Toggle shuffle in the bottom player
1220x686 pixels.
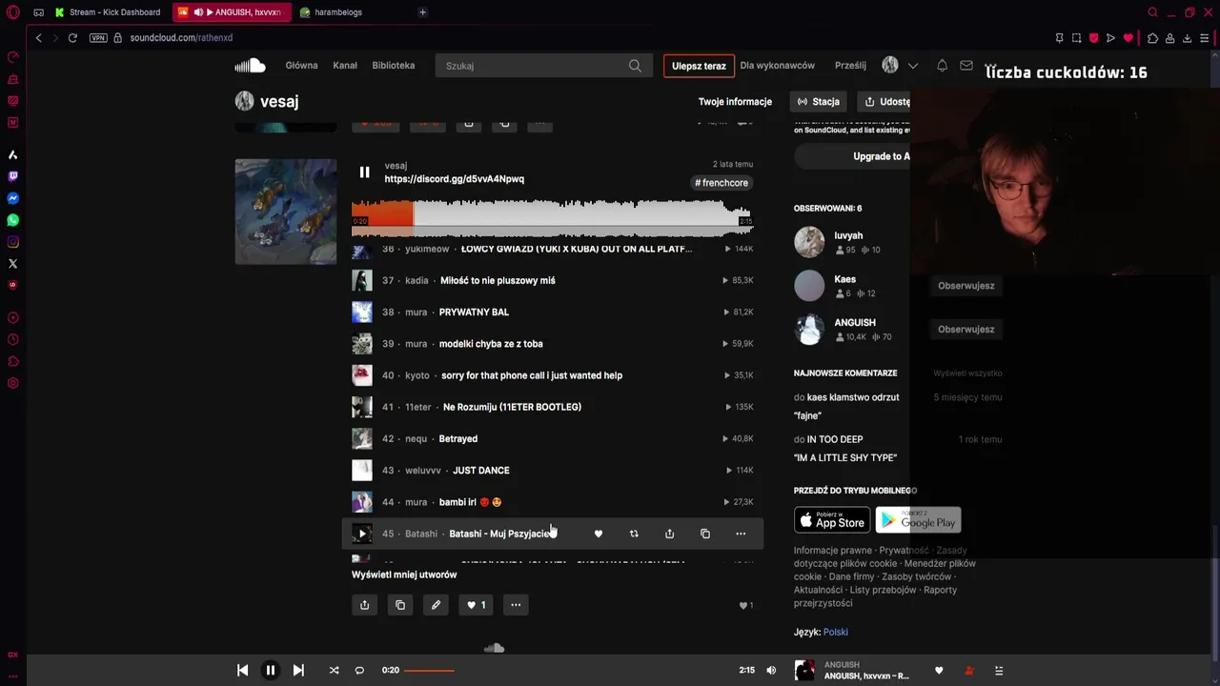334,670
